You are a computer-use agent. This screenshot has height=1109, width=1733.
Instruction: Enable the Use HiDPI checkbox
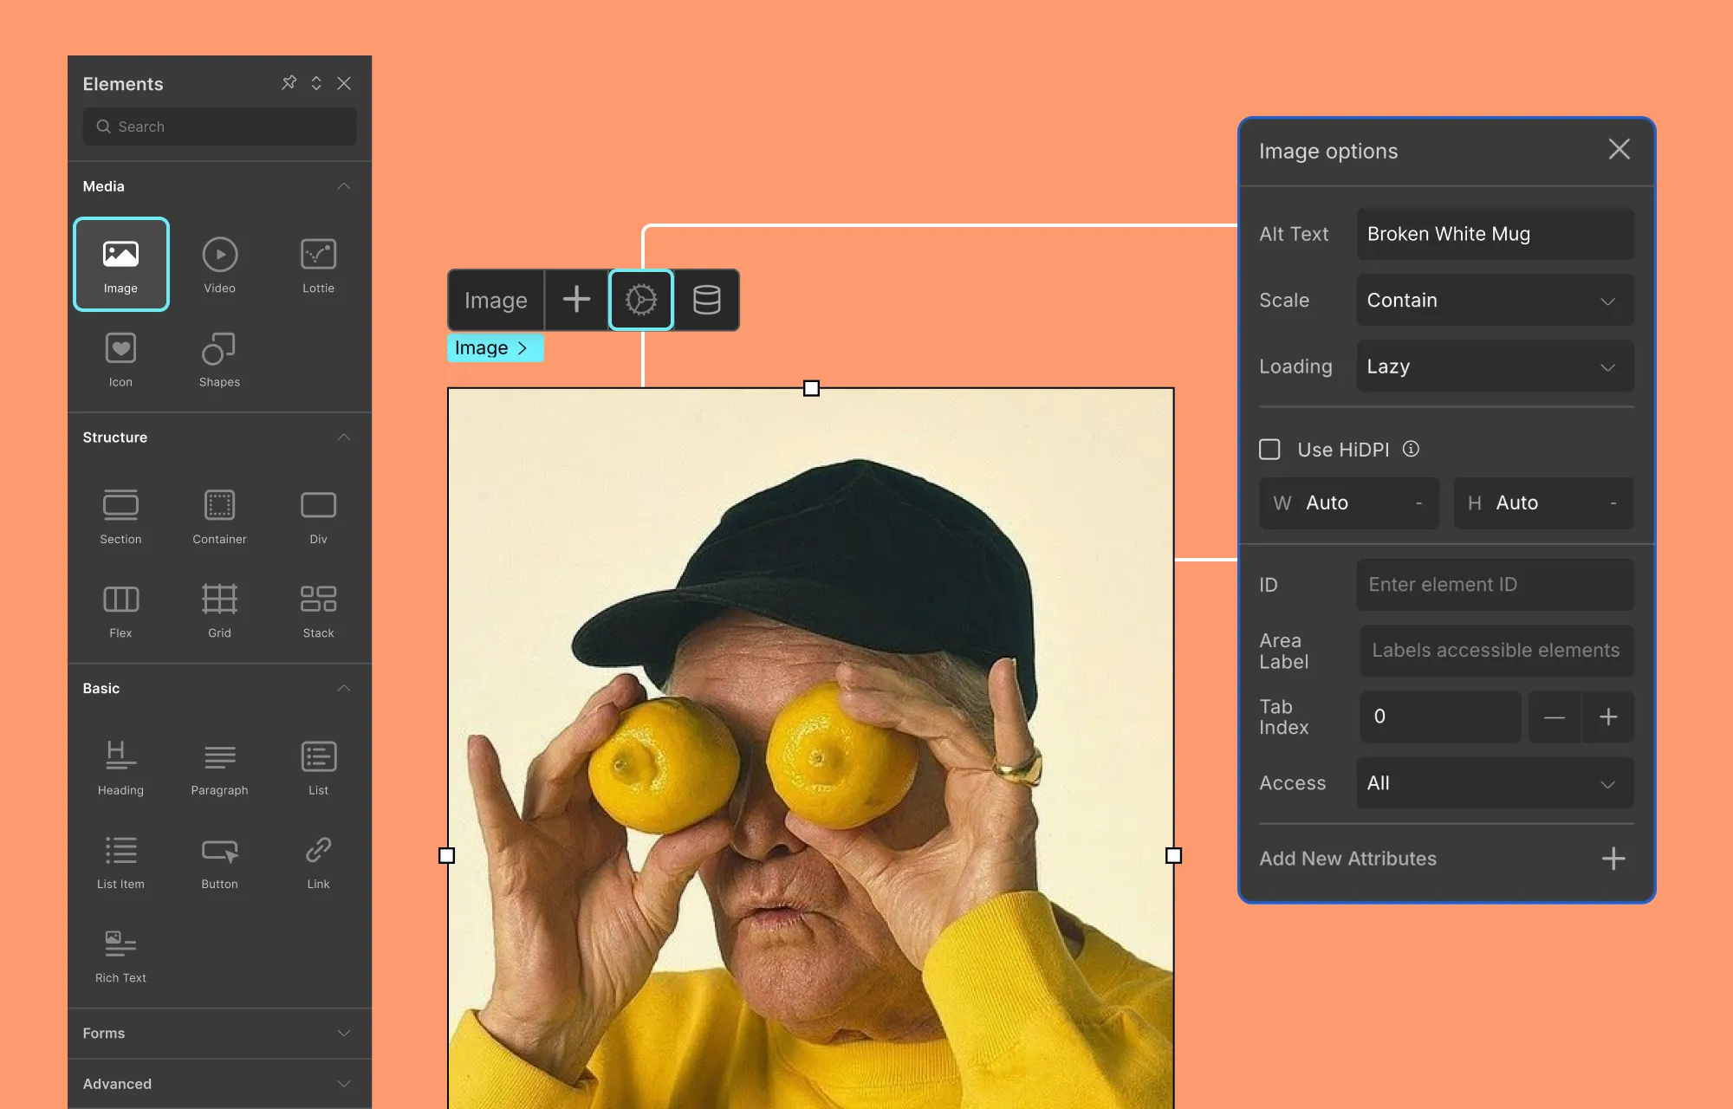point(1269,449)
